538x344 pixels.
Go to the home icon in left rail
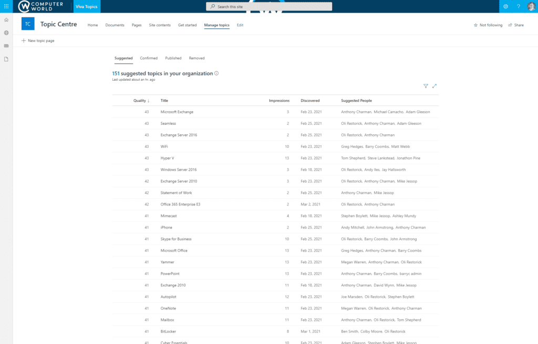(x=6, y=20)
